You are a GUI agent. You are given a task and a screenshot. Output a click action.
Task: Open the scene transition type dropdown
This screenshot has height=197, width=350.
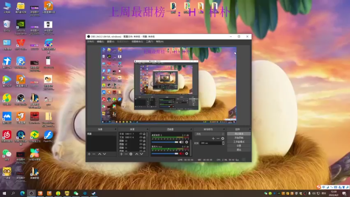(210, 134)
